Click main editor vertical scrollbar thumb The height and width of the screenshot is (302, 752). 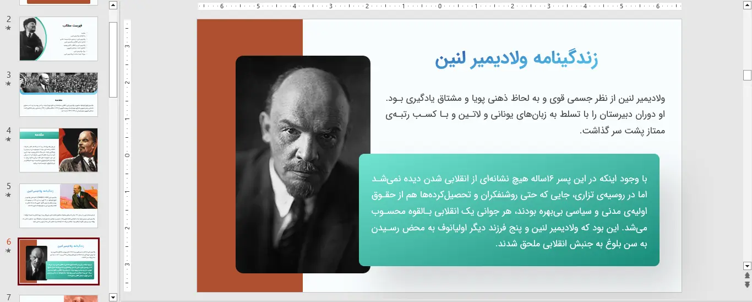[x=747, y=75]
